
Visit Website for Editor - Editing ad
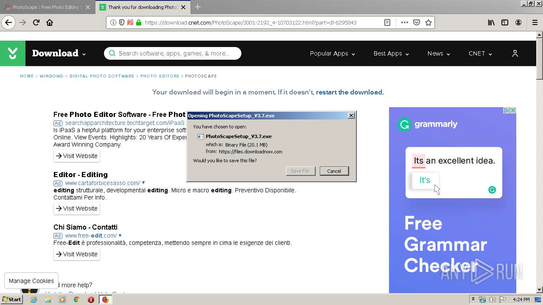click(x=77, y=208)
